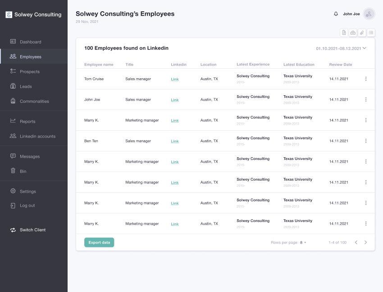The width and height of the screenshot is (383, 292).
Task: Click the Export data button
Action: click(x=99, y=242)
